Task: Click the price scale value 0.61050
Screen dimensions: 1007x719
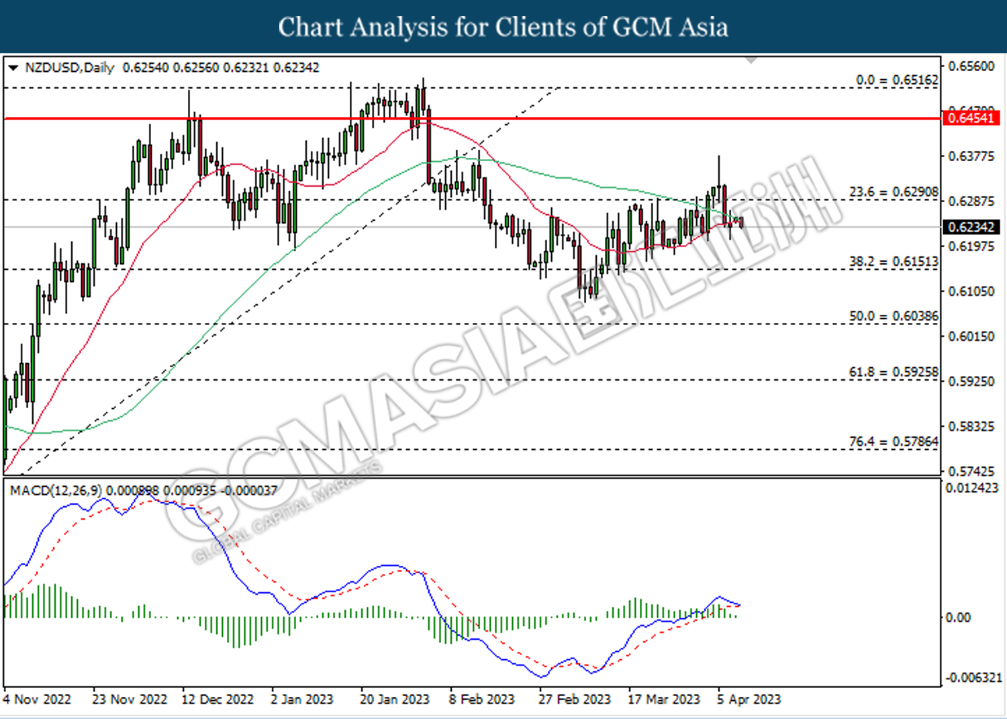Action: 971,291
